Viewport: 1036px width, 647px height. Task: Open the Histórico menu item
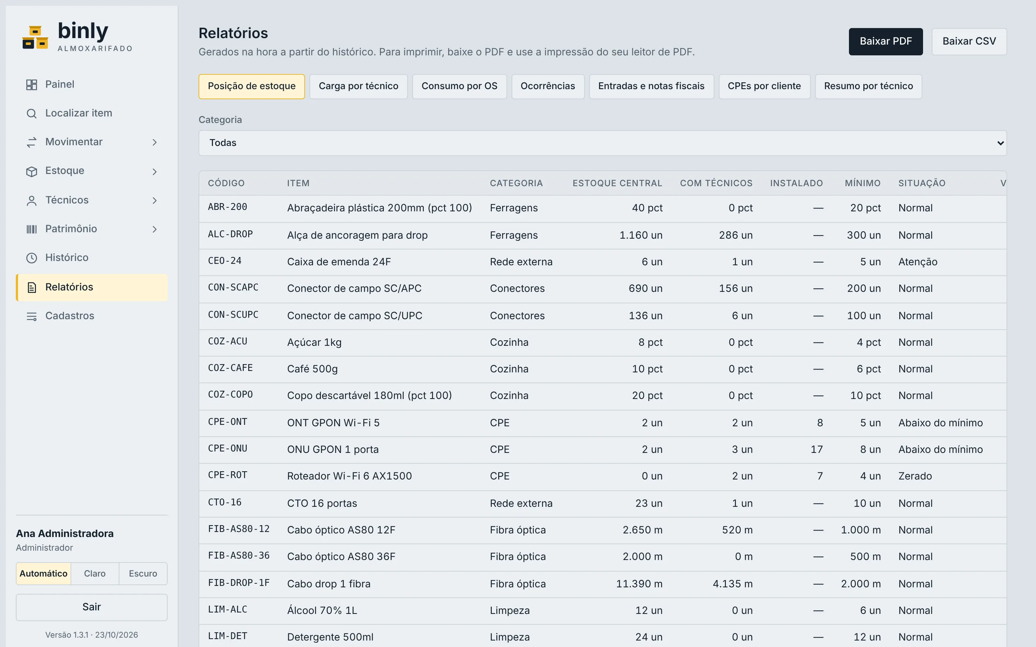[92, 258]
